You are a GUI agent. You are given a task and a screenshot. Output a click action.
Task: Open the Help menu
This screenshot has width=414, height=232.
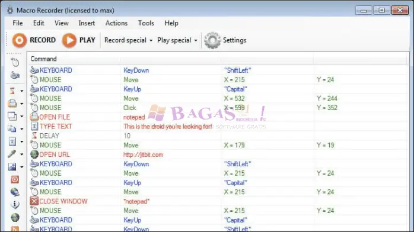click(171, 23)
